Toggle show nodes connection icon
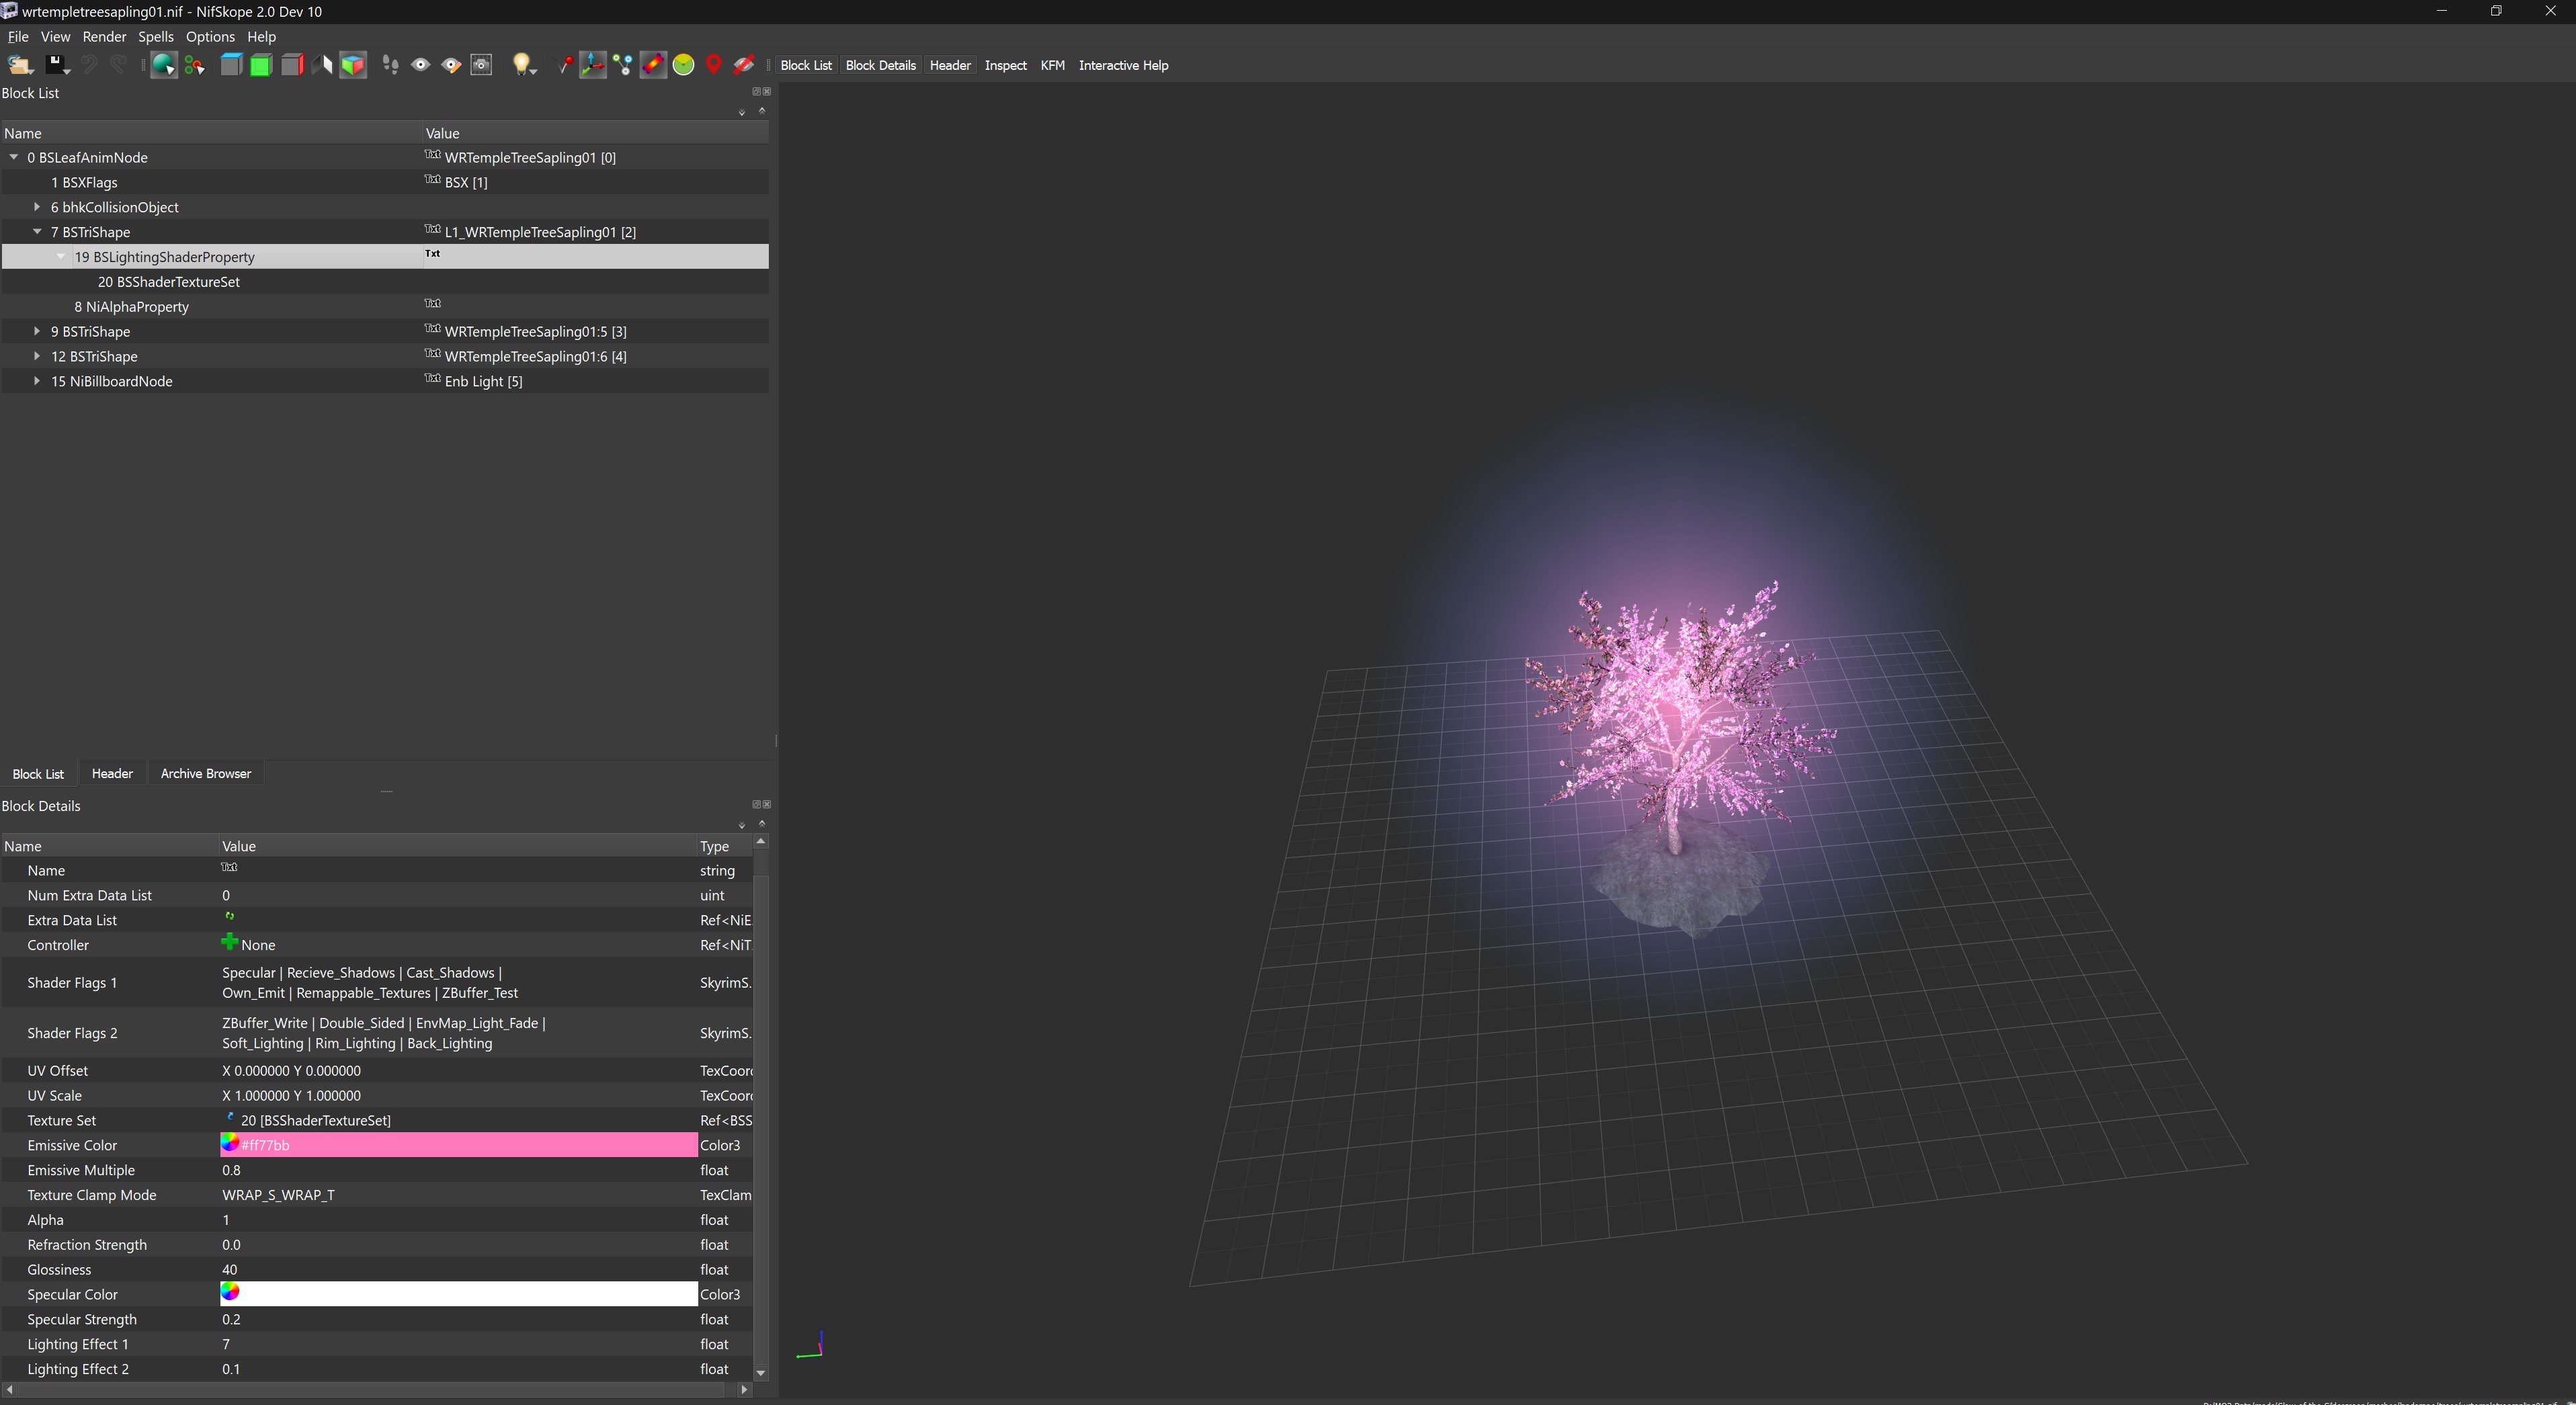Image resolution: width=2576 pixels, height=1405 pixels. (623, 65)
